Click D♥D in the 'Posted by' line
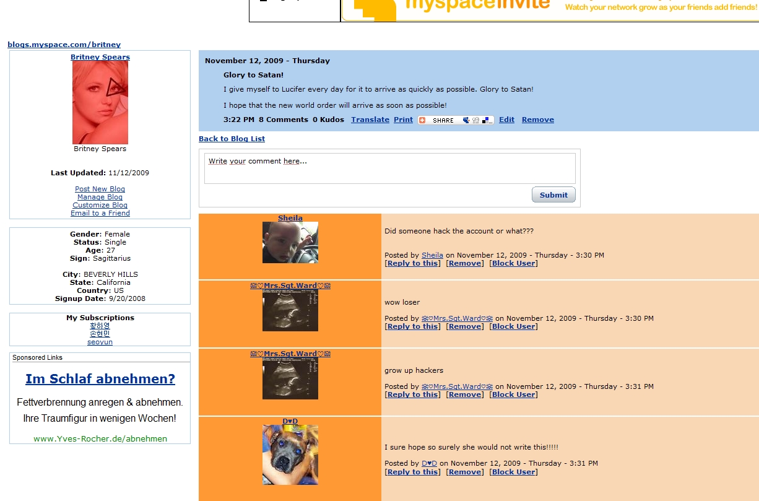 430,463
